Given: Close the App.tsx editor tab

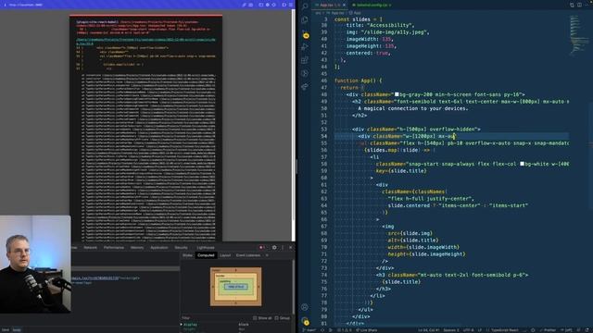Looking at the screenshot, I should 344,5.
